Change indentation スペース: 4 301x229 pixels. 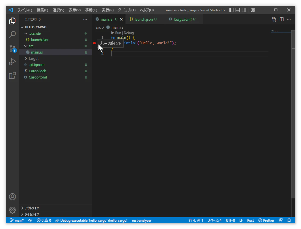214,220
